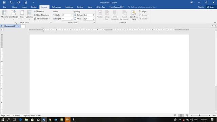Click the zoom slider handle
This screenshot has width=217, height=122.
click(x=199, y=115)
